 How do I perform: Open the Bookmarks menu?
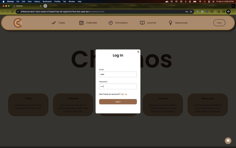(x=47, y=1)
